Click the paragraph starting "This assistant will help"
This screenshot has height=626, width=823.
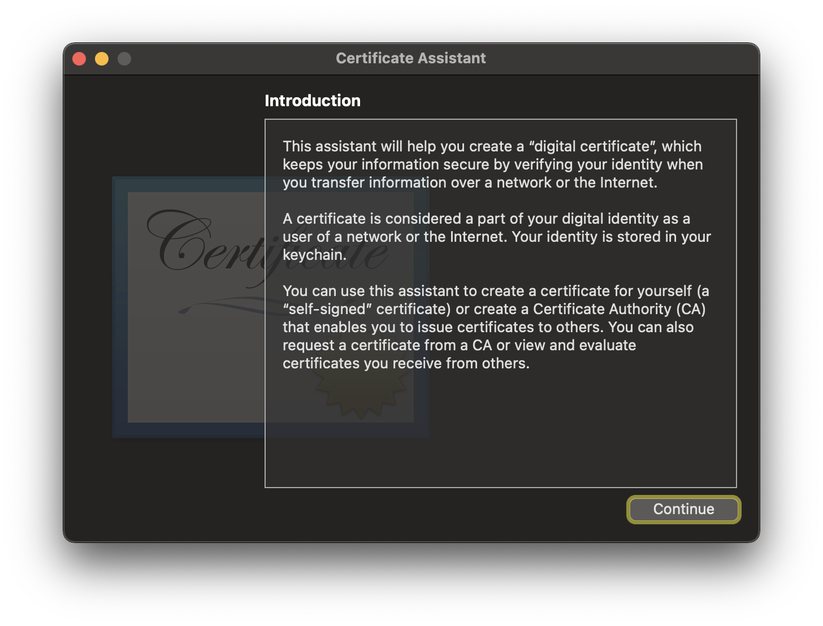(492, 164)
